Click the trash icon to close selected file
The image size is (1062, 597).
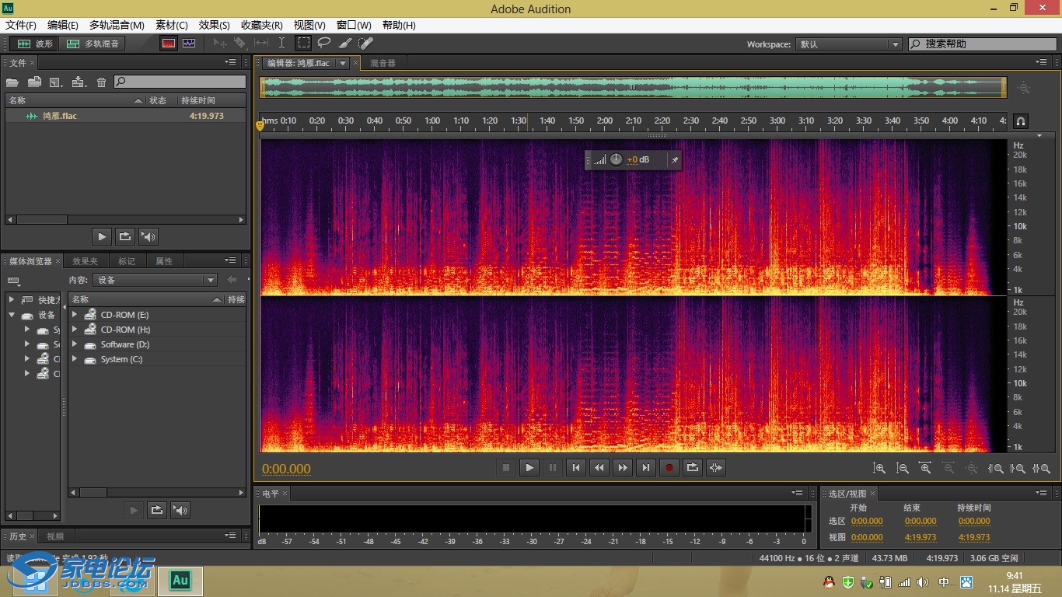(101, 82)
